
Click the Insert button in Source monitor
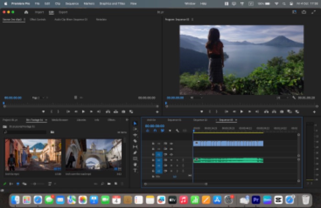[x=108, y=112]
